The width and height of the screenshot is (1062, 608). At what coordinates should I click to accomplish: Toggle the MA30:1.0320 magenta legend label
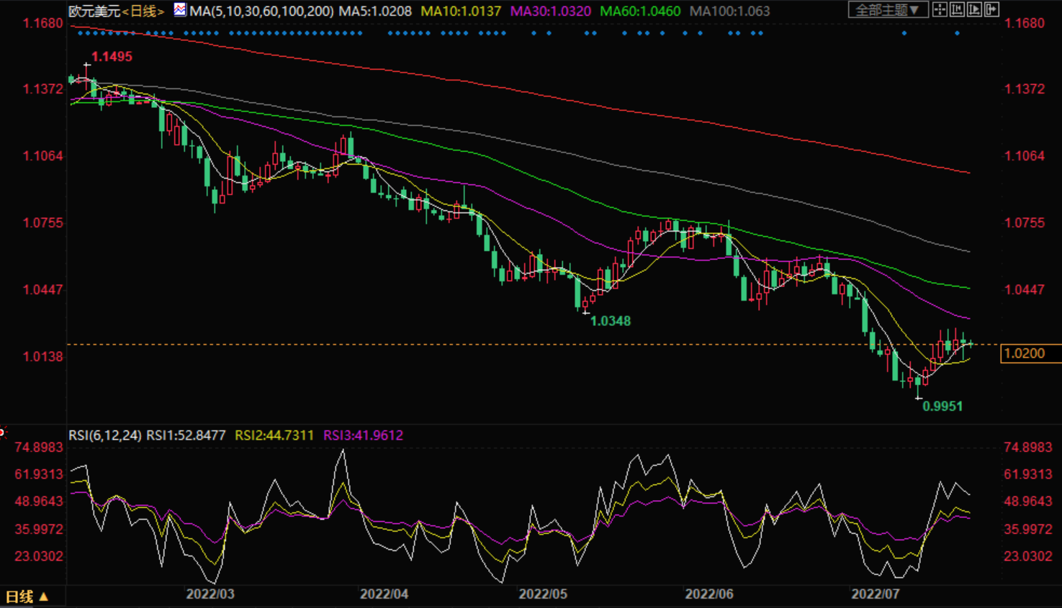[550, 11]
